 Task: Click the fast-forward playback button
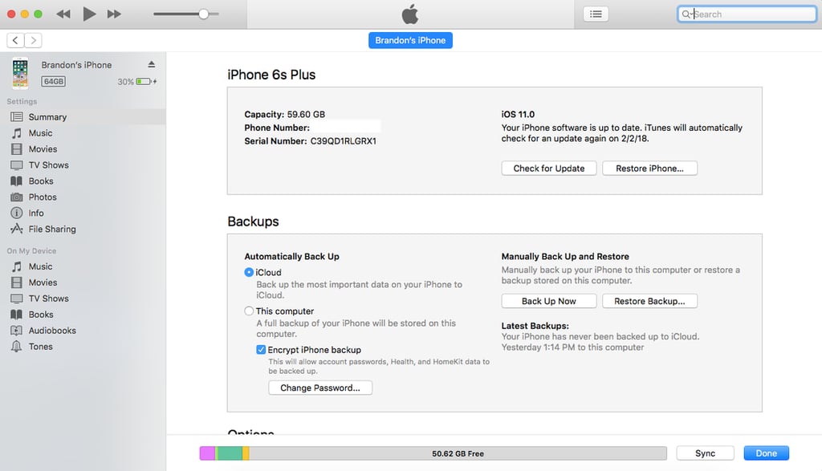click(114, 14)
